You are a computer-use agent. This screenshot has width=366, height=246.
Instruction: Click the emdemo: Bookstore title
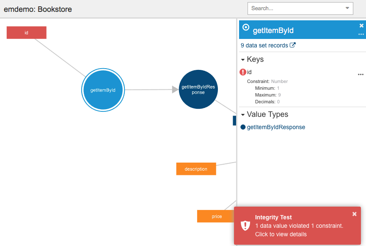[x=38, y=9]
